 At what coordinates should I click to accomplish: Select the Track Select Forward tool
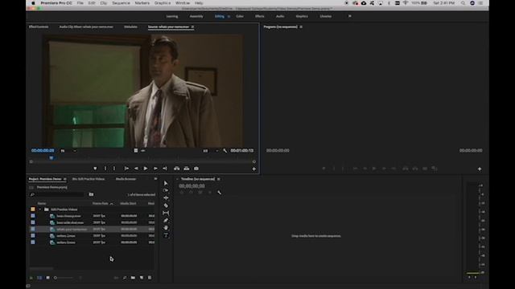tap(166, 190)
